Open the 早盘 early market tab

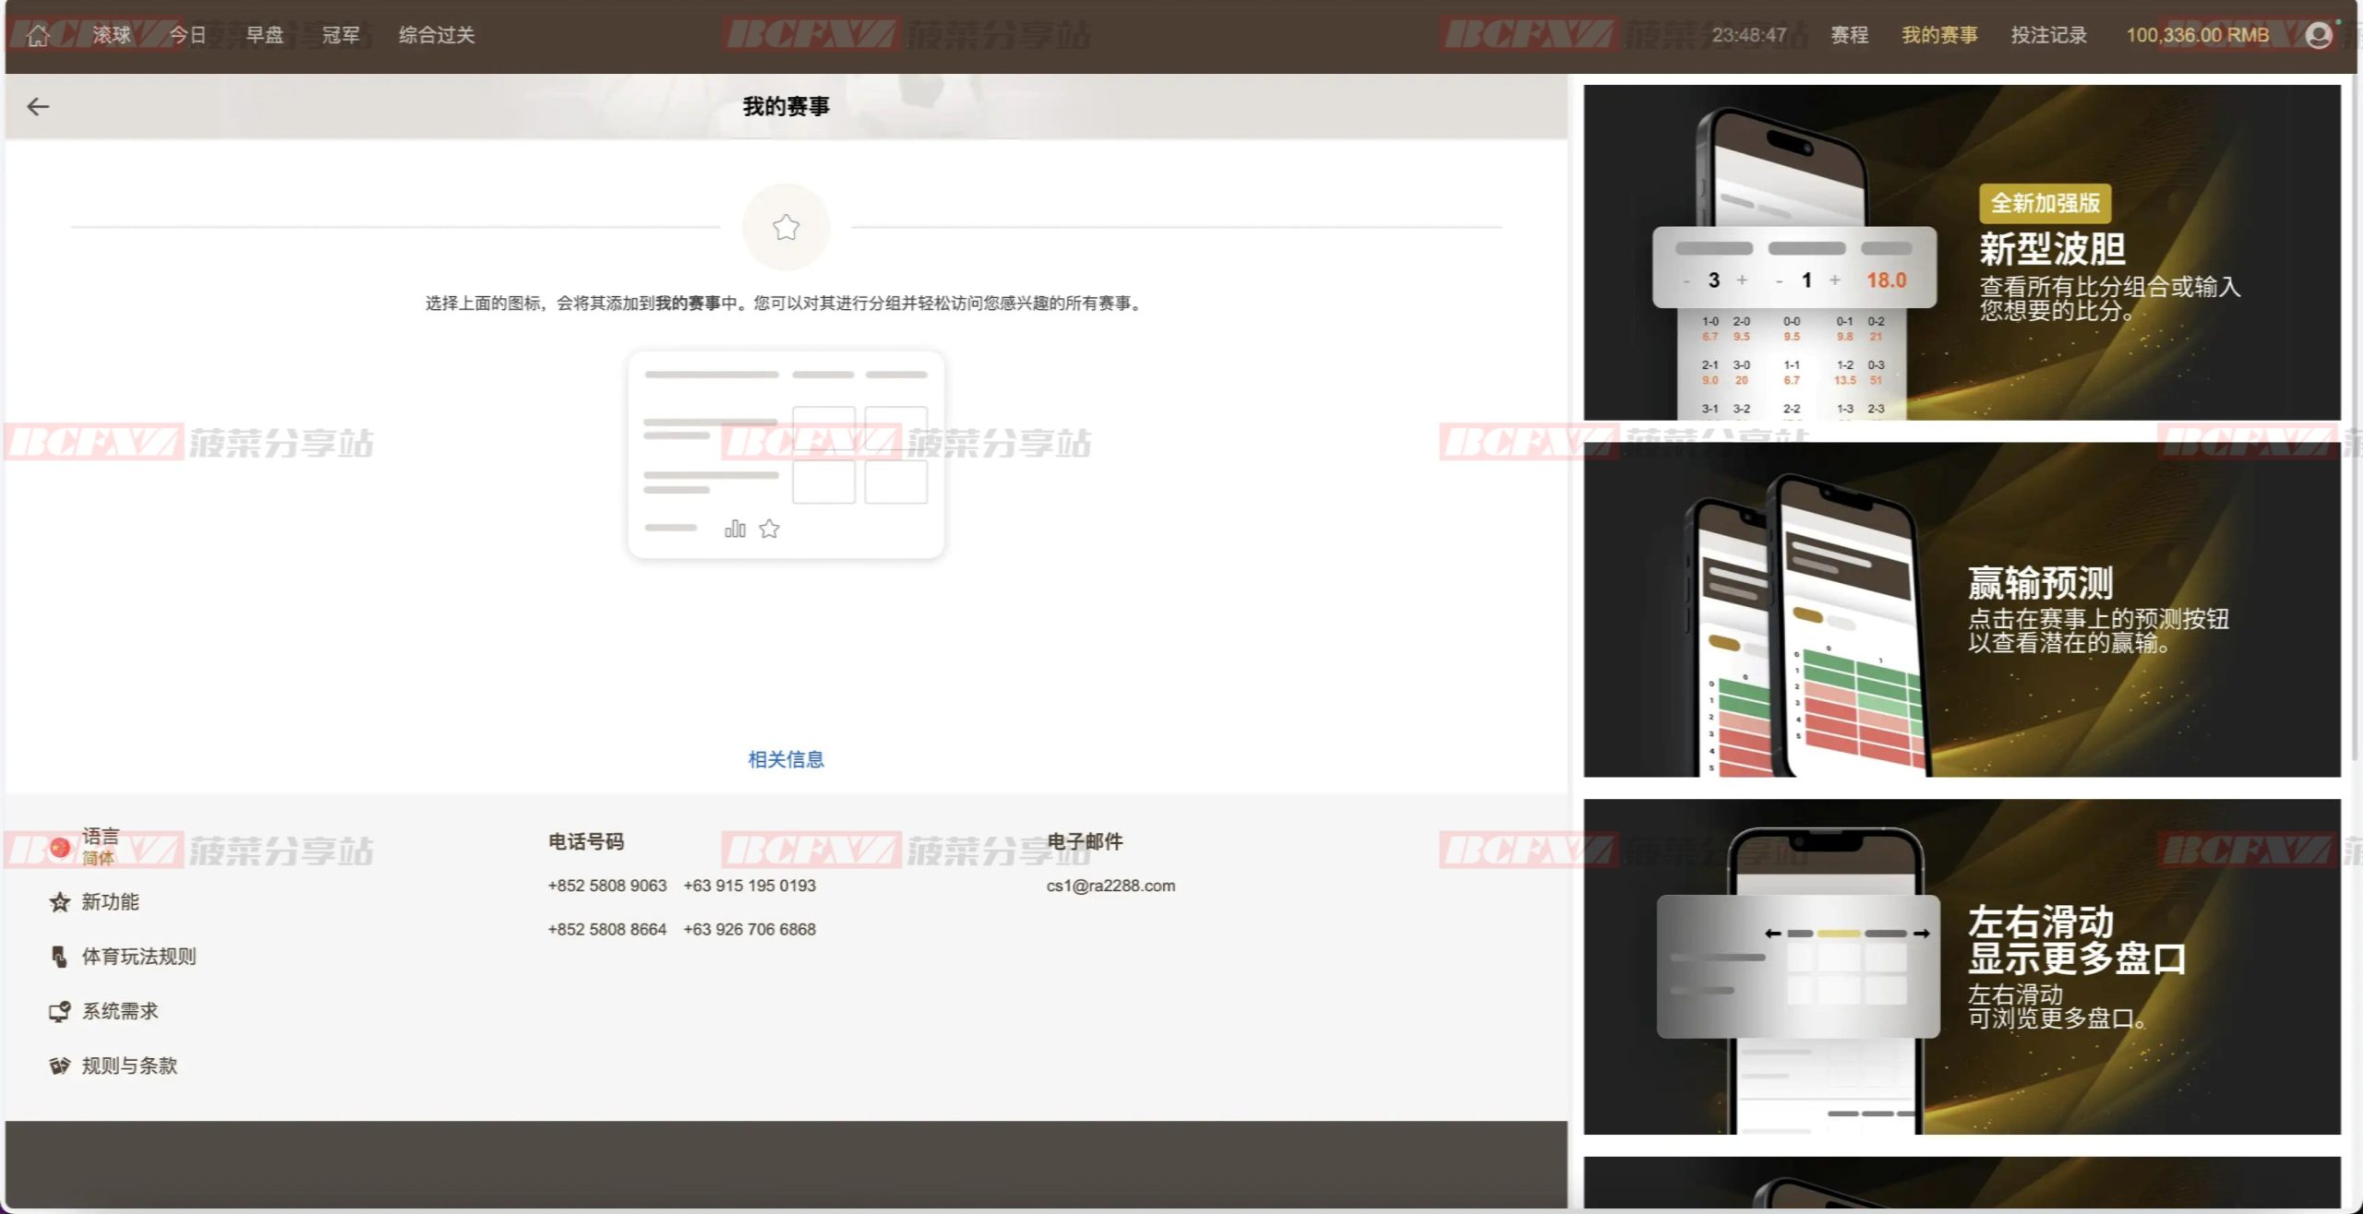[x=264, y=35]
